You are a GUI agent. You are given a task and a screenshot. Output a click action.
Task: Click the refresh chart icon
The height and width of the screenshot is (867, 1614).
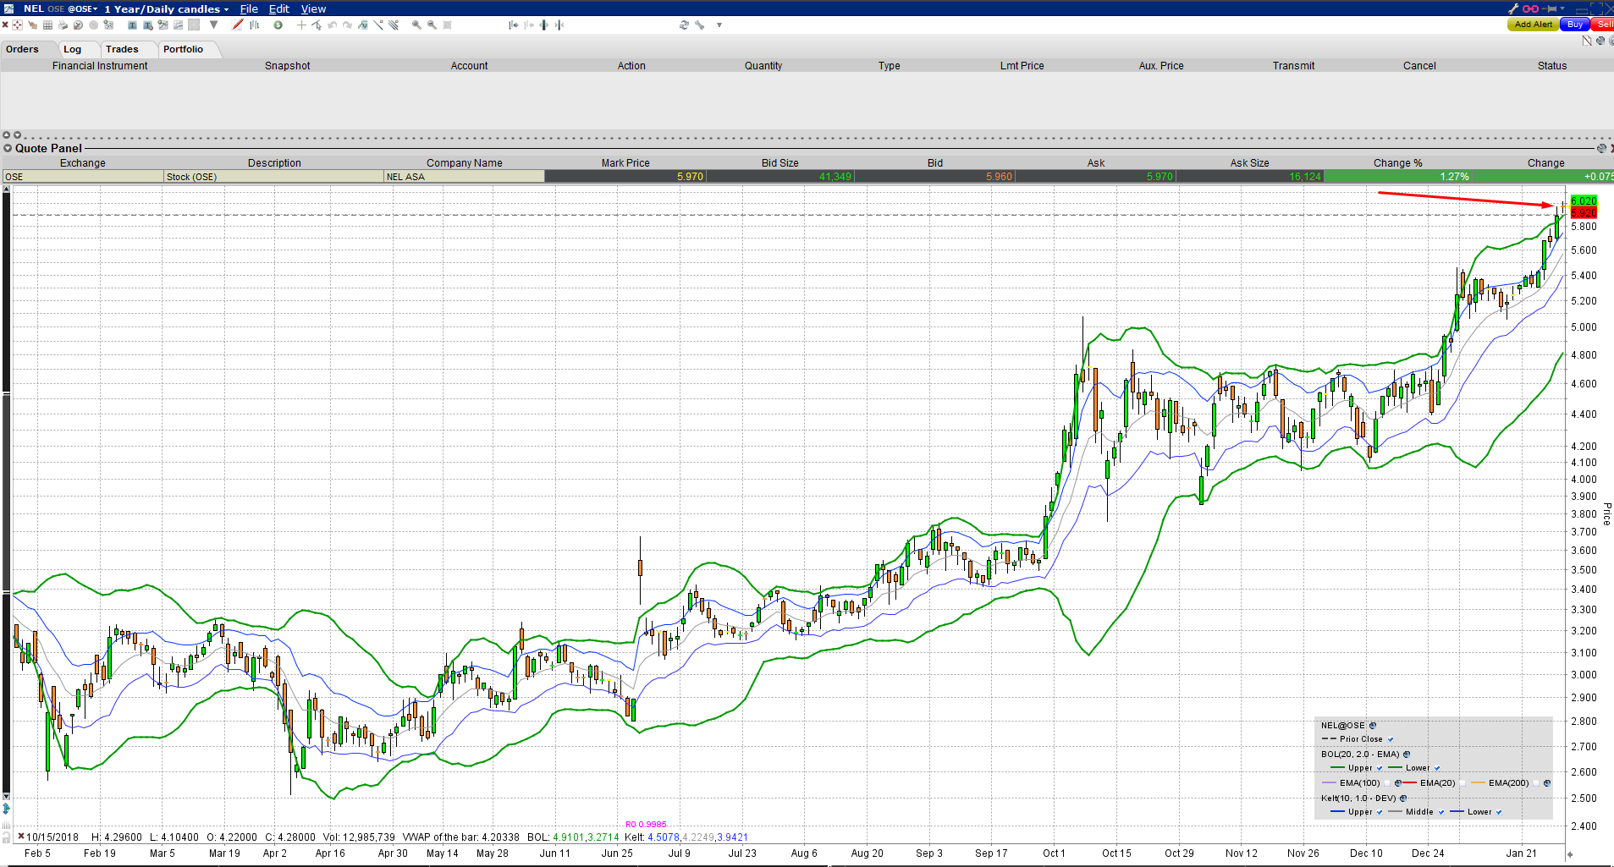[x=684, y=25]
